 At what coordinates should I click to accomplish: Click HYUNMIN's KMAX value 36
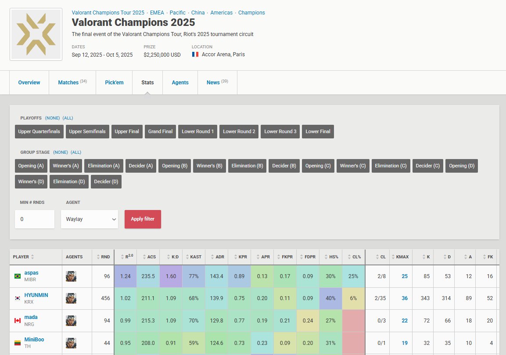coord(405,298)
